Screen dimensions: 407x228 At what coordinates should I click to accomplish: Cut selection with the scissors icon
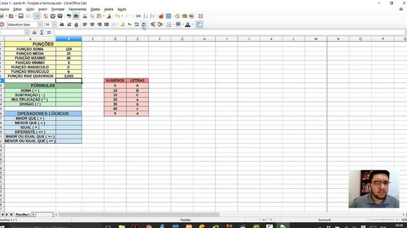tap(85, 16)
